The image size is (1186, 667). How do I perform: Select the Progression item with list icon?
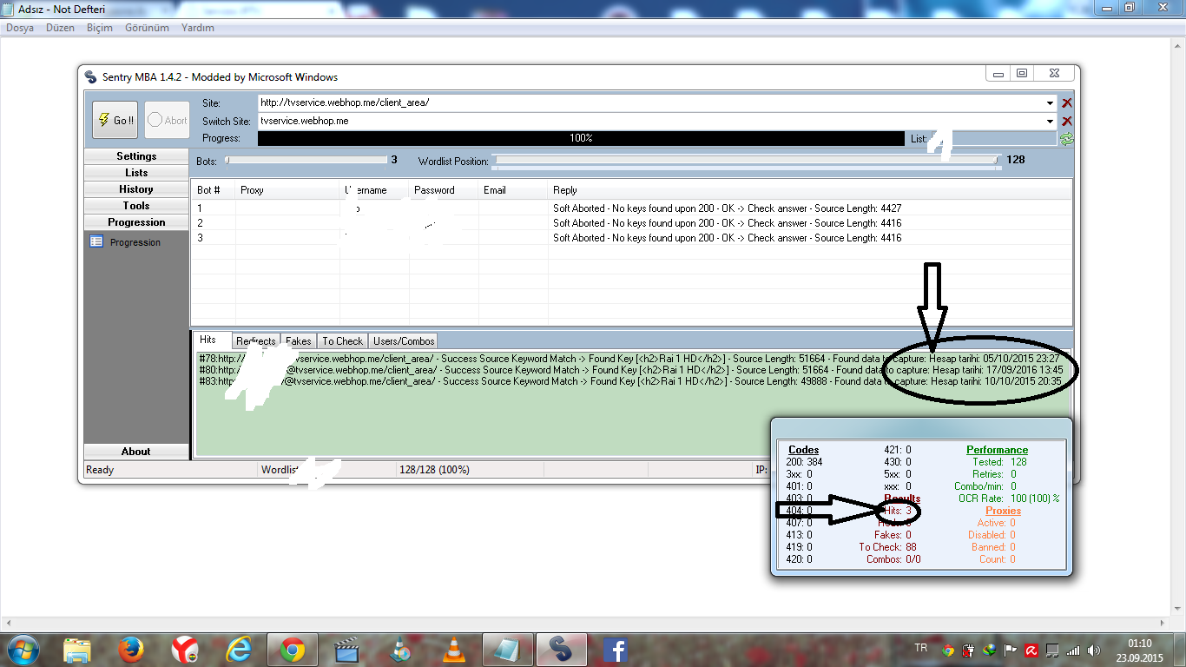[135, 243]
